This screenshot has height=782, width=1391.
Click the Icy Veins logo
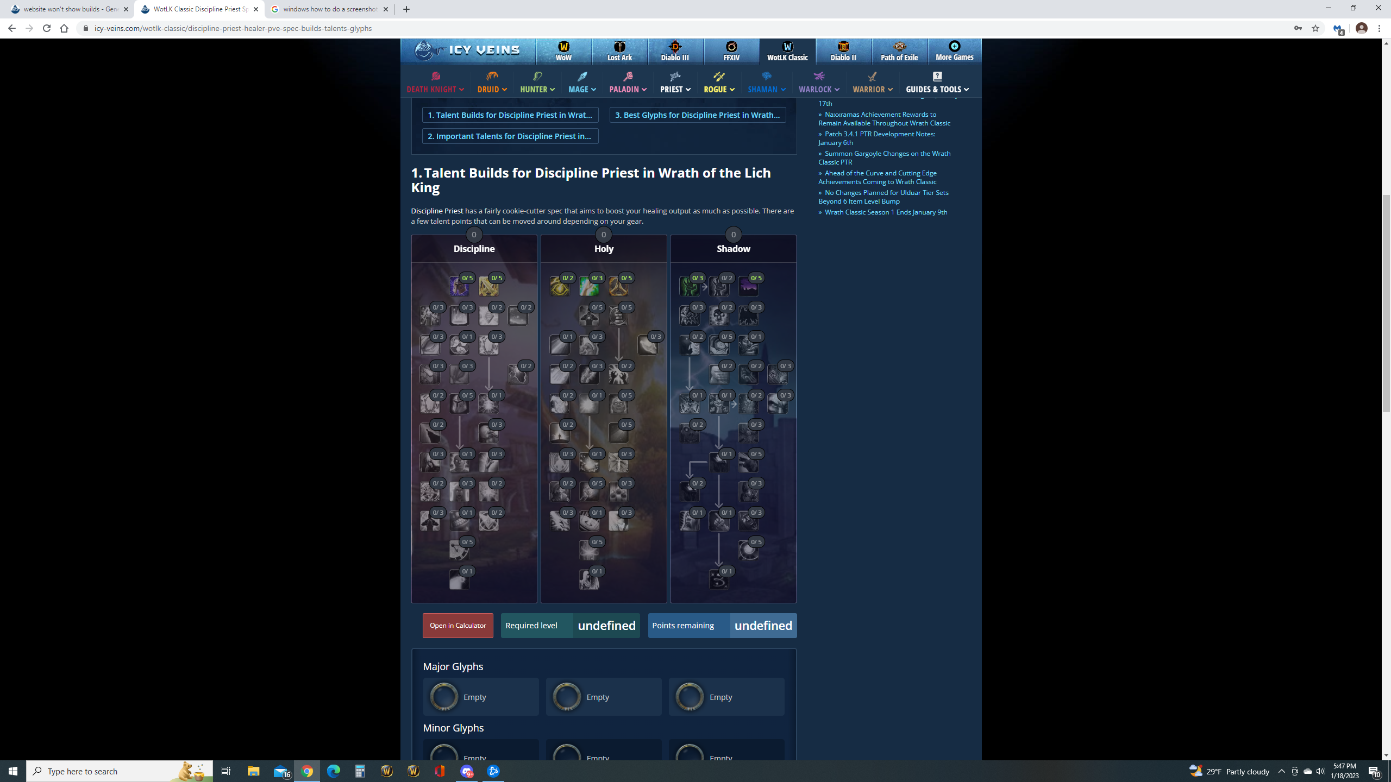[x=468, y=51]
